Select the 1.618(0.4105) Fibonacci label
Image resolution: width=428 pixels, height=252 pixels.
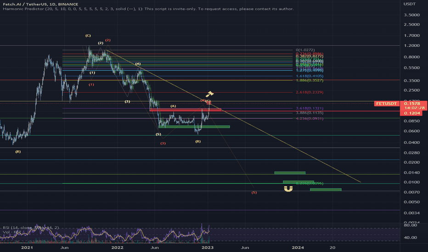click(310, 76)
